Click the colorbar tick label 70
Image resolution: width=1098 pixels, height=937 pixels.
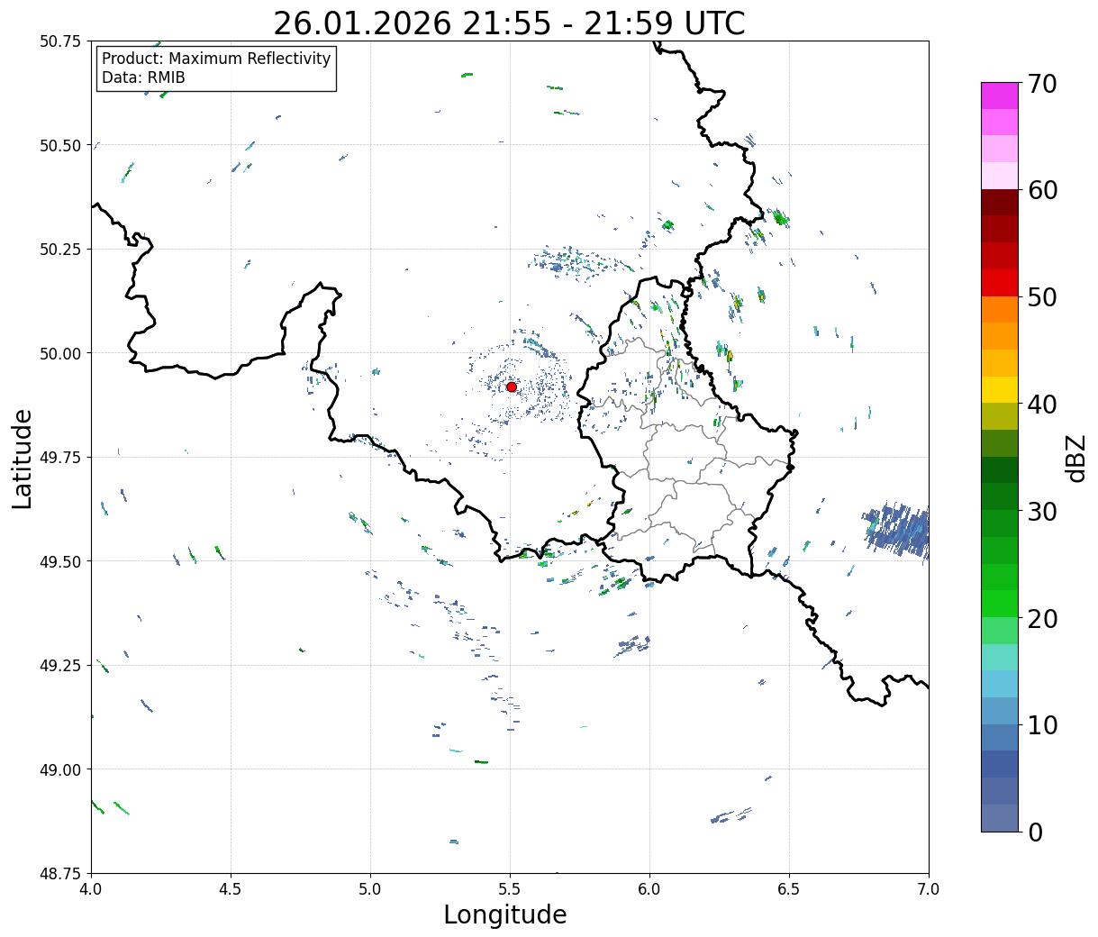pyautogui.click(x=1042, y=84)
